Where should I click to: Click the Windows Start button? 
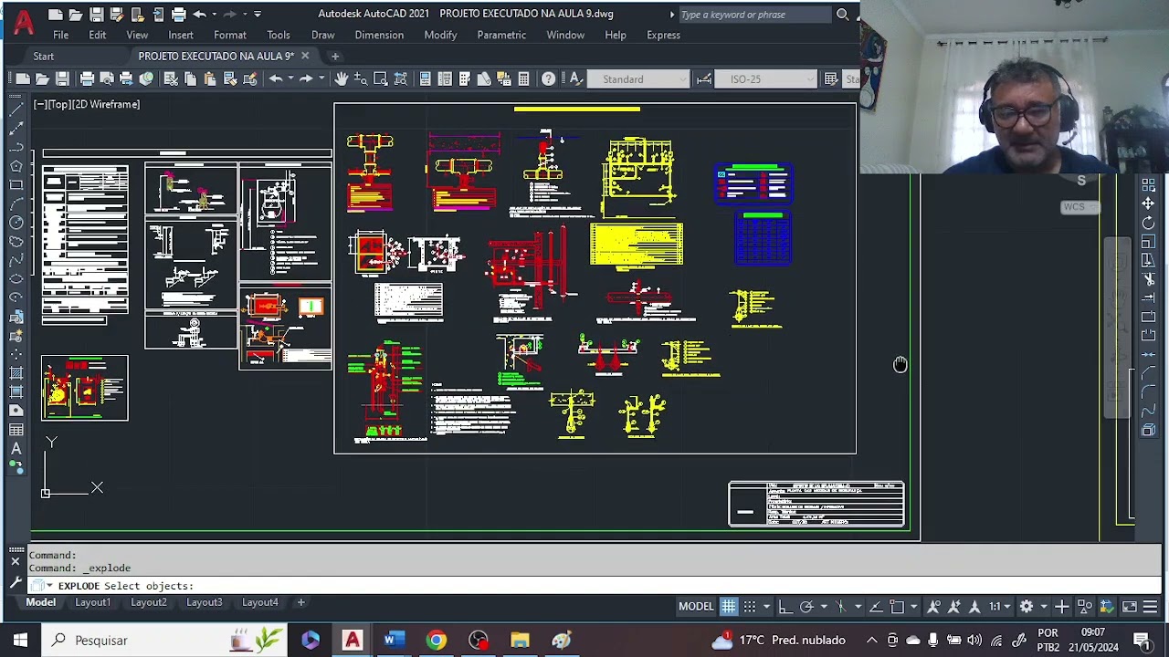tap(20, 641)
